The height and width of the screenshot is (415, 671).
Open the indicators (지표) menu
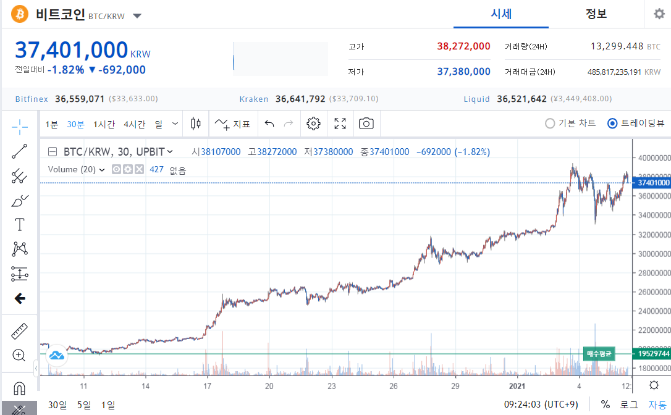point(232,124)
